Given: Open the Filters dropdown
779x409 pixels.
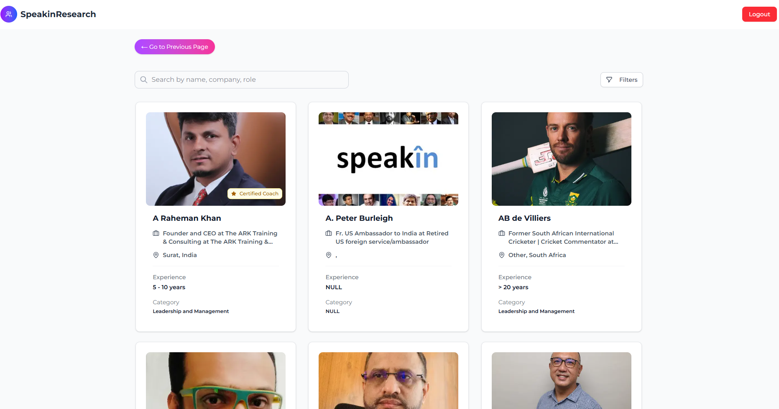Looking at the screenshot, I should (622, 80).
